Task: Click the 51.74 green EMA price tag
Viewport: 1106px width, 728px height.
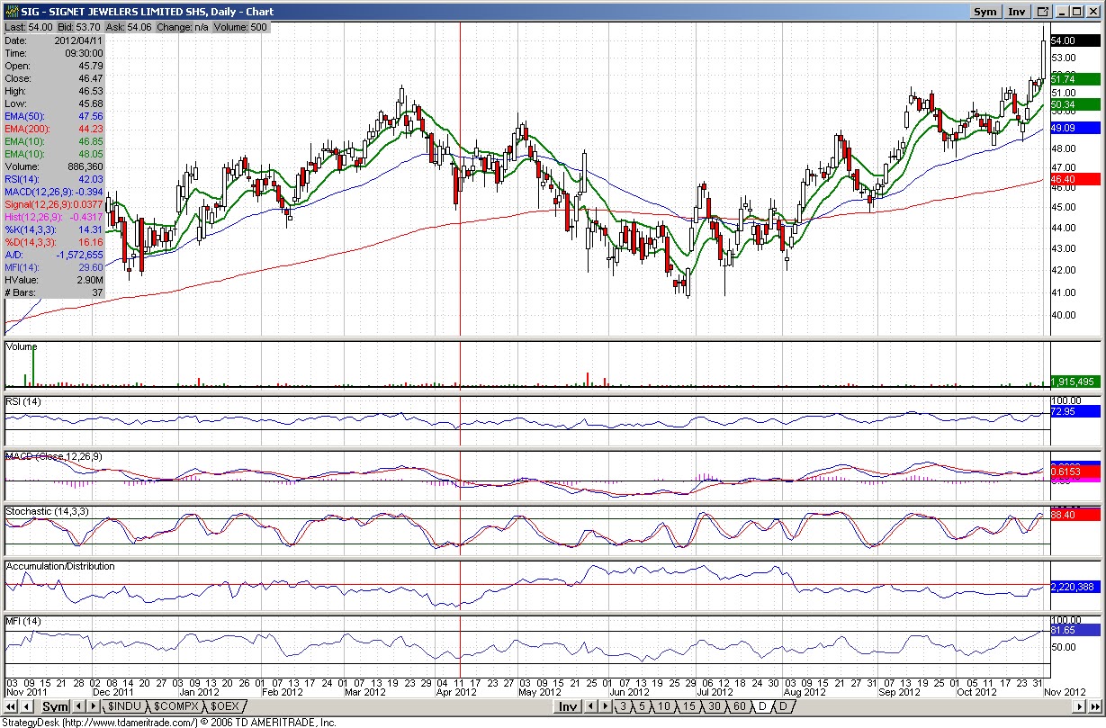Action: 1075,79
